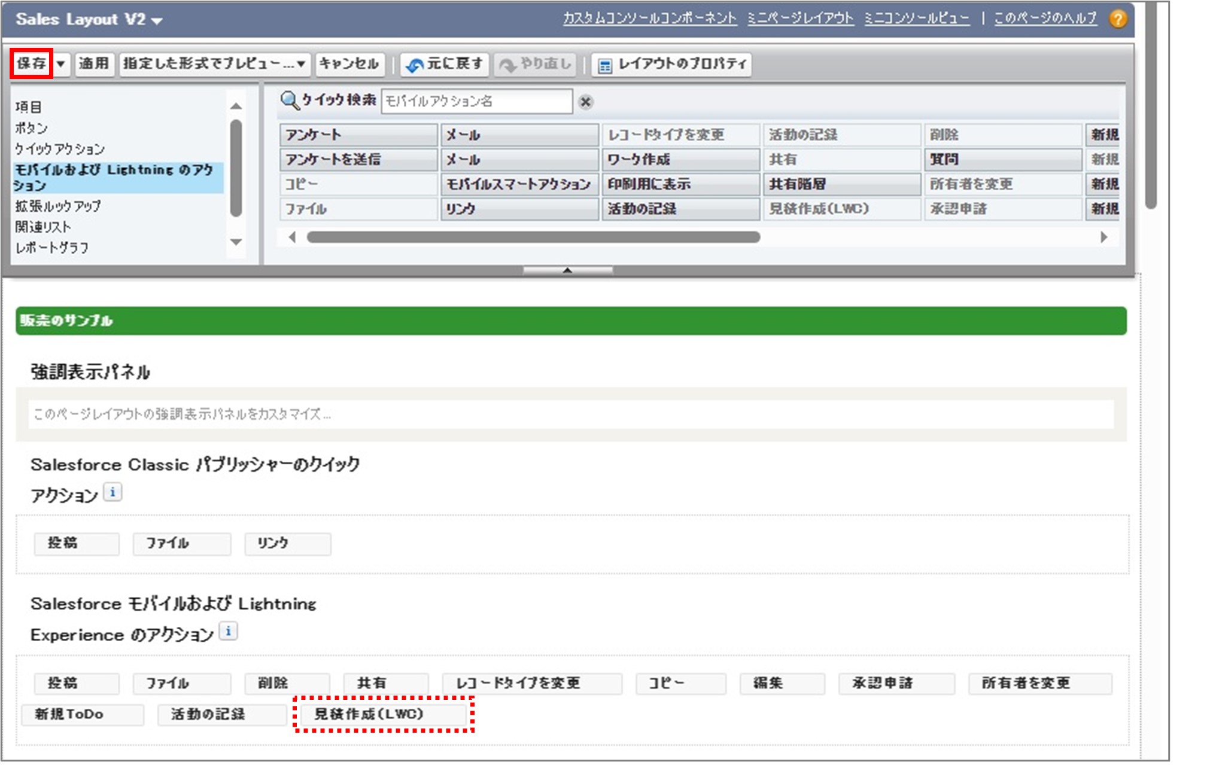This screenshot has height=765, width=1213.
Task: Click the info icon beside Lightning Experience actions
Action: (x=228, y=631)
